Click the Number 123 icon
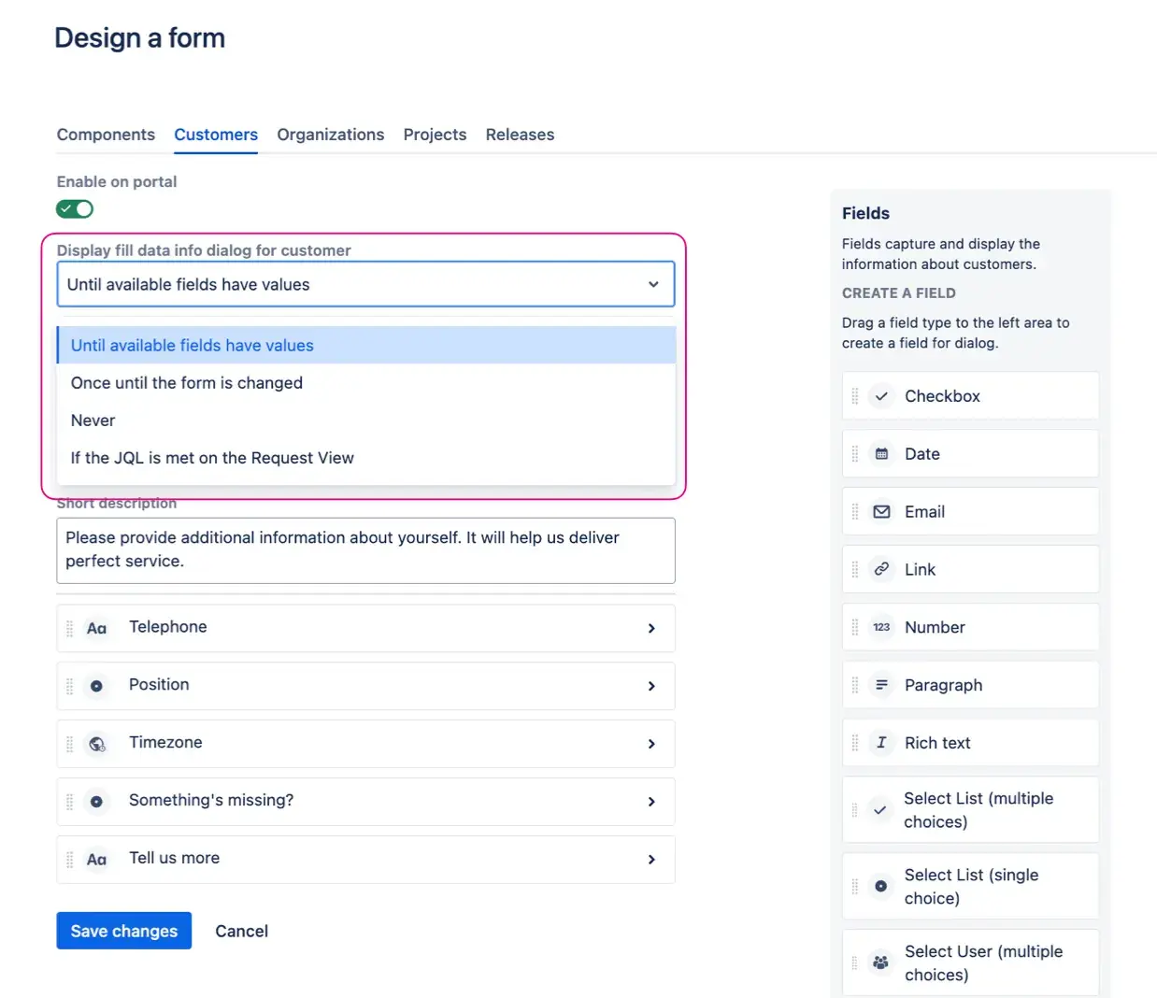Screen dimensions: 1157x998 click(880, 627)
